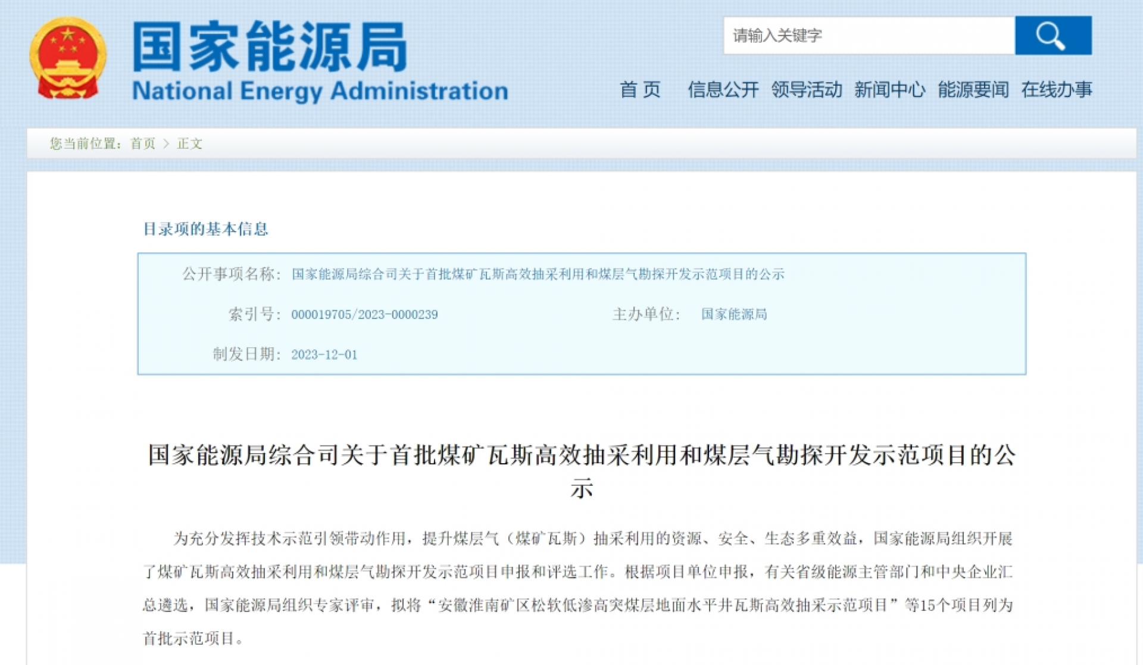The width and height of the screenshot is (1143, 665).
Task: Click the 公开事项名称 label
Action: 231,274
